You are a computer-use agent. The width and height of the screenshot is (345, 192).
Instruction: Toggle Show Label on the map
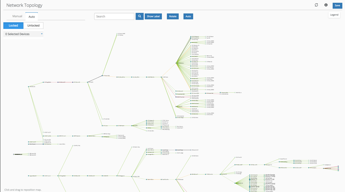[x=153, y=16]
